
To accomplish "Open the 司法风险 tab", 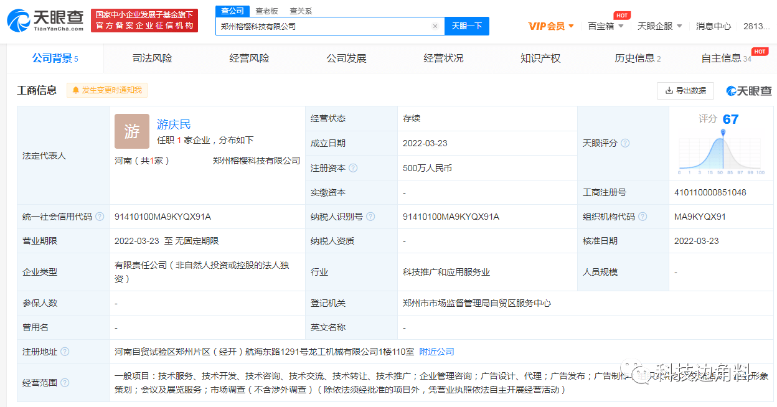I will (152, 58).
